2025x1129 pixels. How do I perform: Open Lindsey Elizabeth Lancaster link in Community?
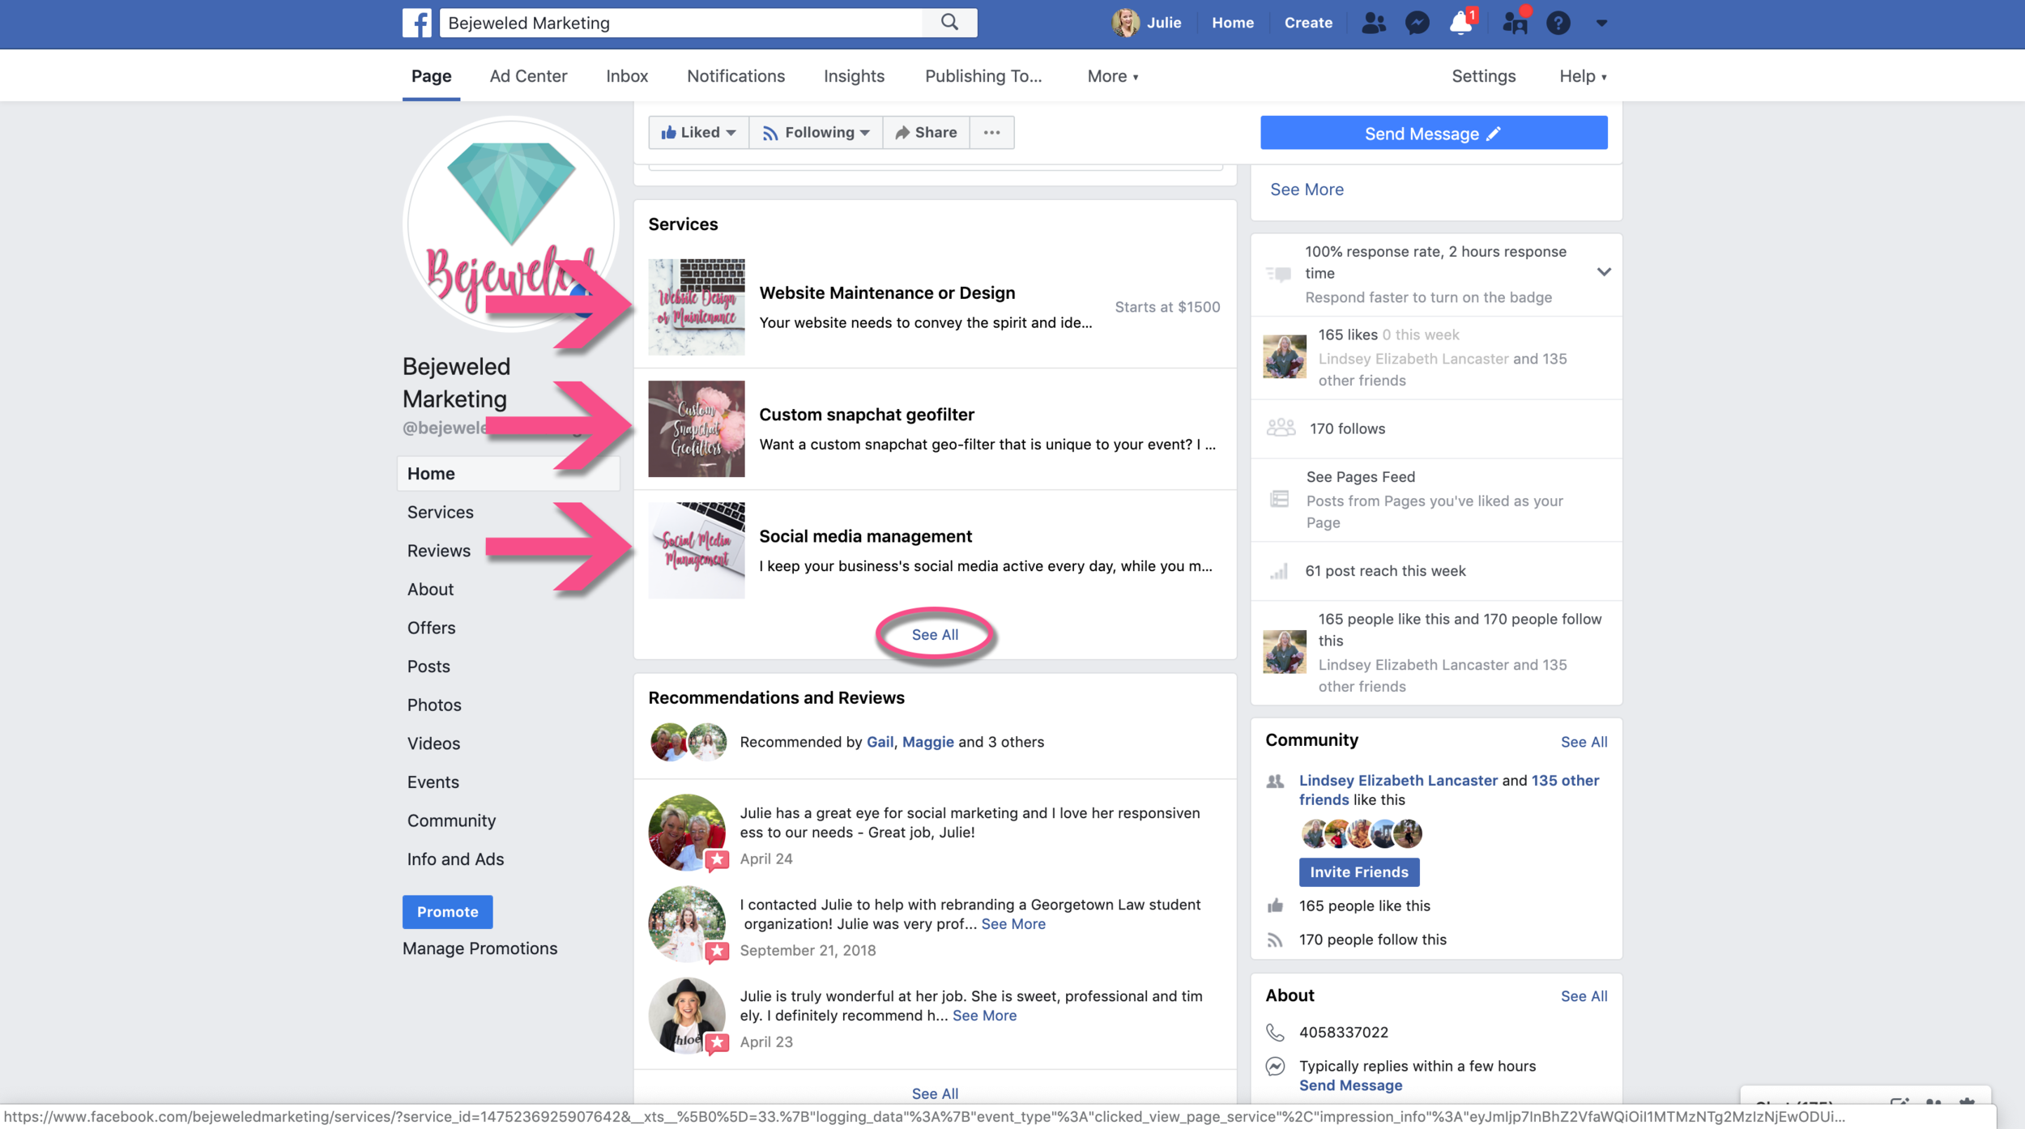point(1398,781)
